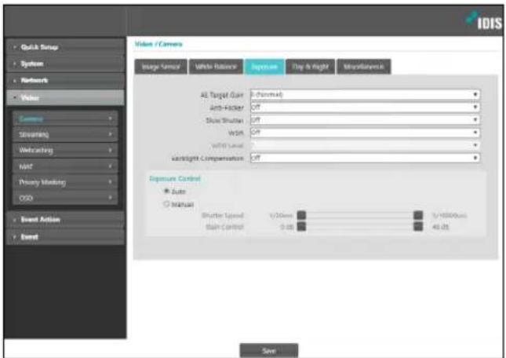This screenshot has height=358, width=506.
Task: Switch to the Day & Night tab
Action: [310, 67]
